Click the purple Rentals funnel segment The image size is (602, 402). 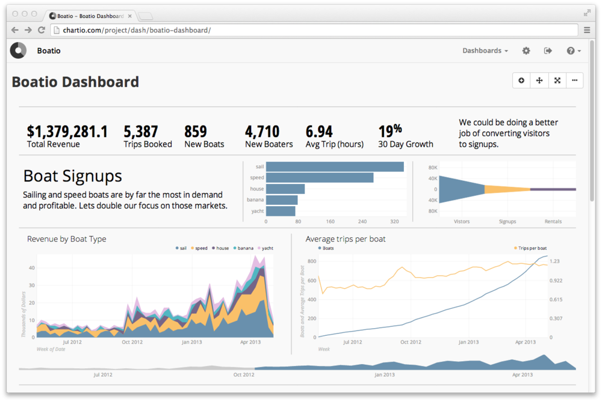click(x=553, y=189)
